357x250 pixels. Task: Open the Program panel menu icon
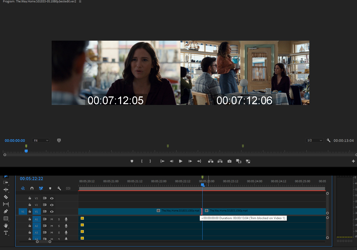(80, 2)
